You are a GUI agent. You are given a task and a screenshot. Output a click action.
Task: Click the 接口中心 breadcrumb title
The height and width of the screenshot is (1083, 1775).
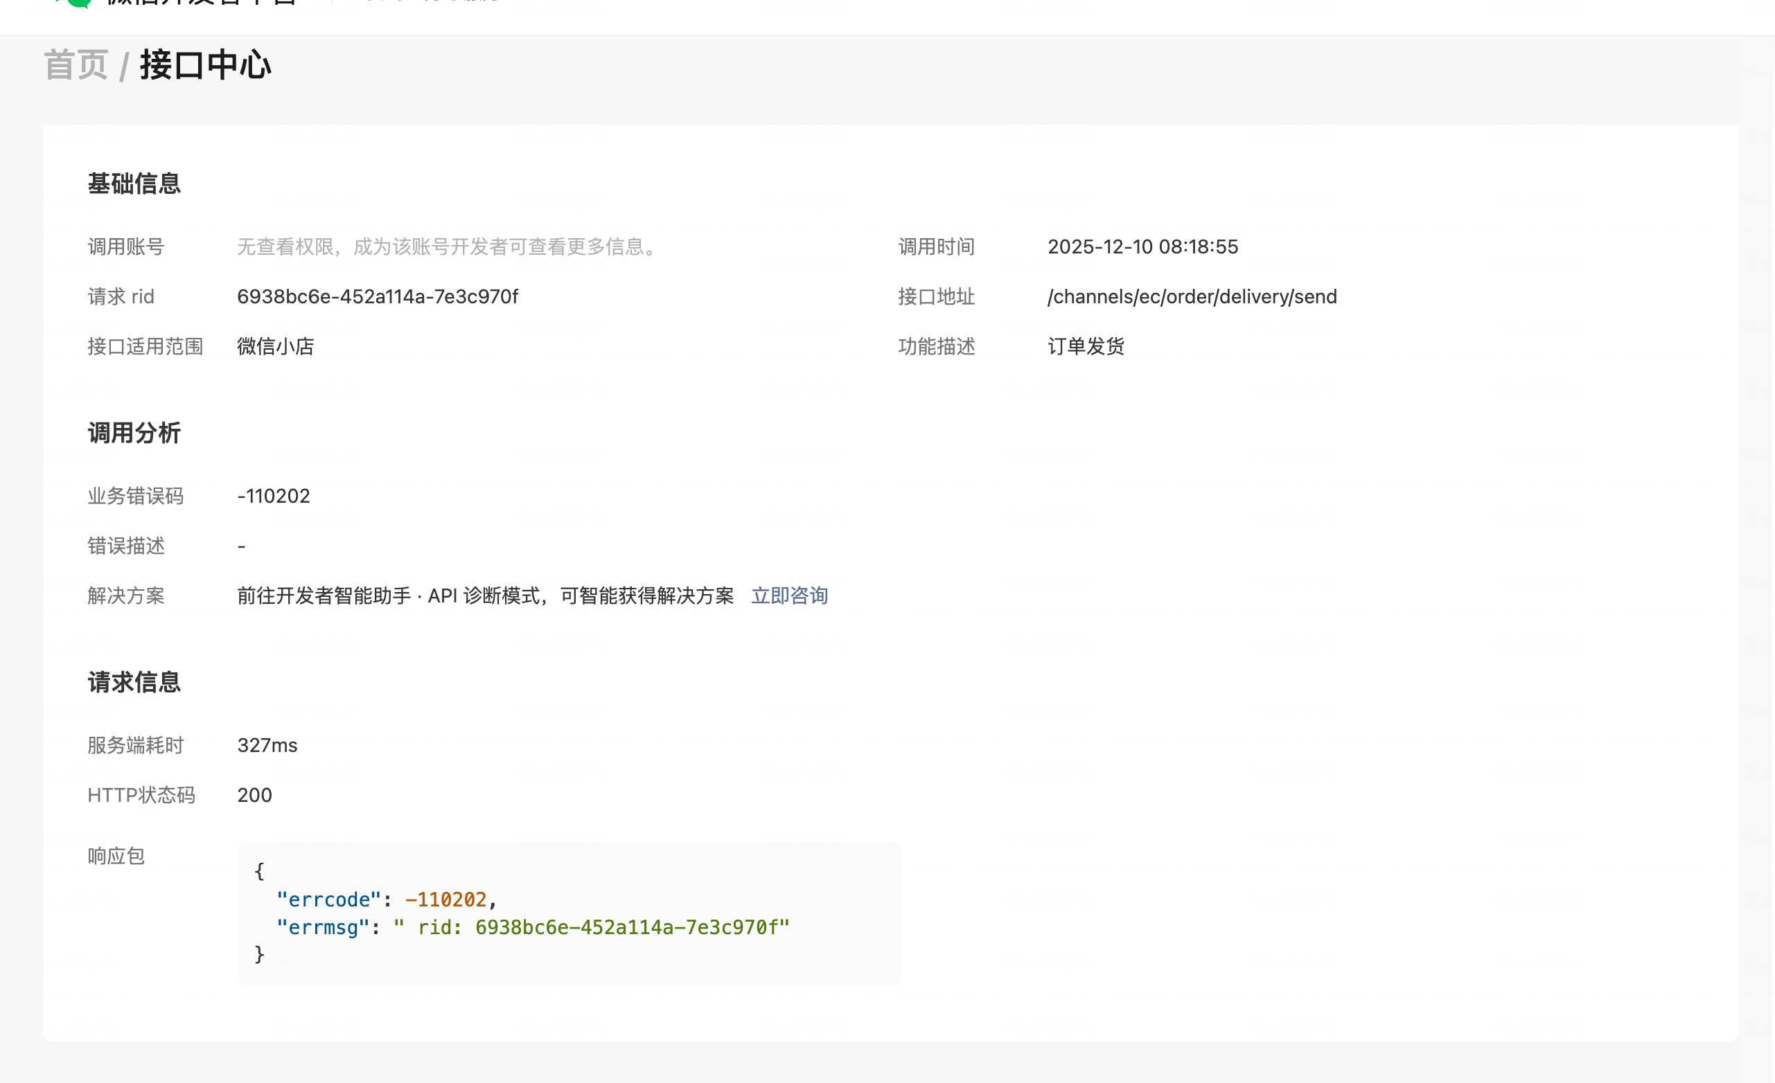coord(205,66)
